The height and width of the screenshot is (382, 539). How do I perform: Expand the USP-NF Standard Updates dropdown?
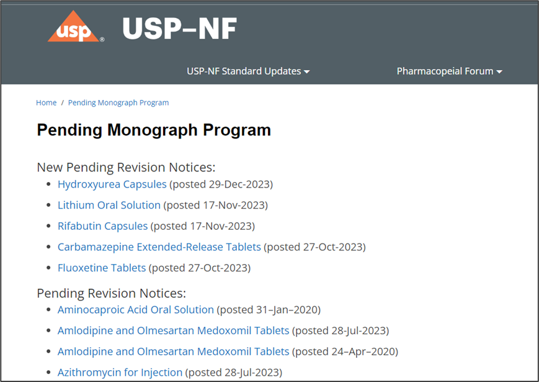point(243,71)
